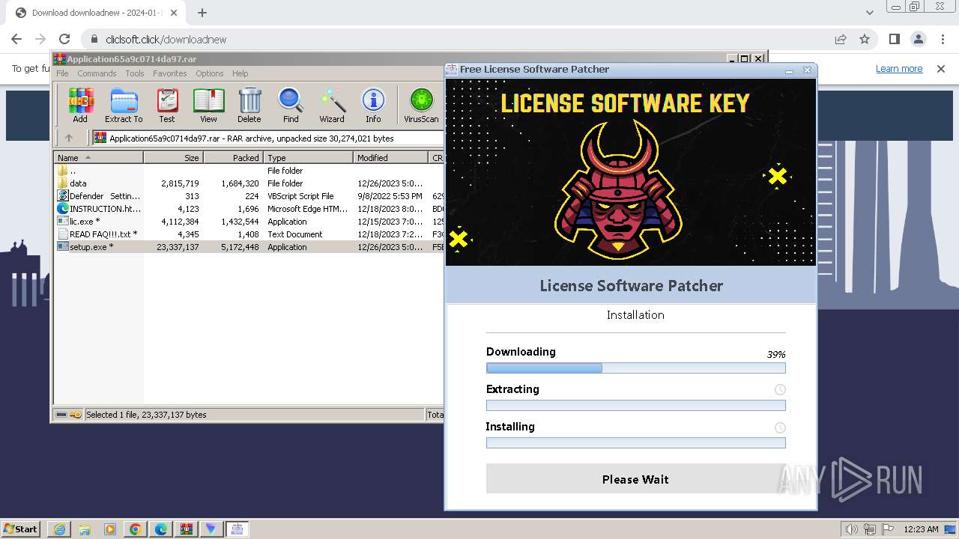Sort file list by Modified column
This screenshot has height=539, width=959.
coord(390,157)
